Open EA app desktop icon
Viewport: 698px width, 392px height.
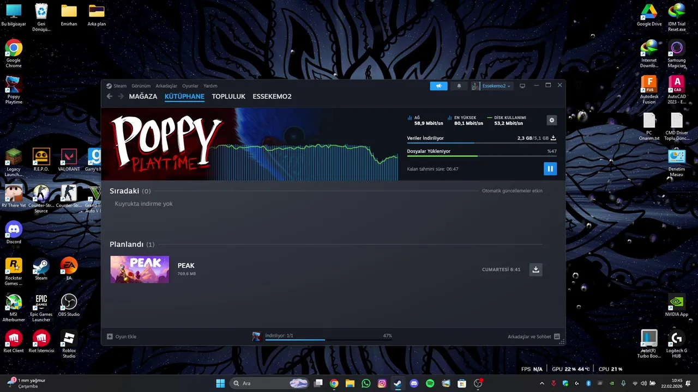click(x=69, y=269)
